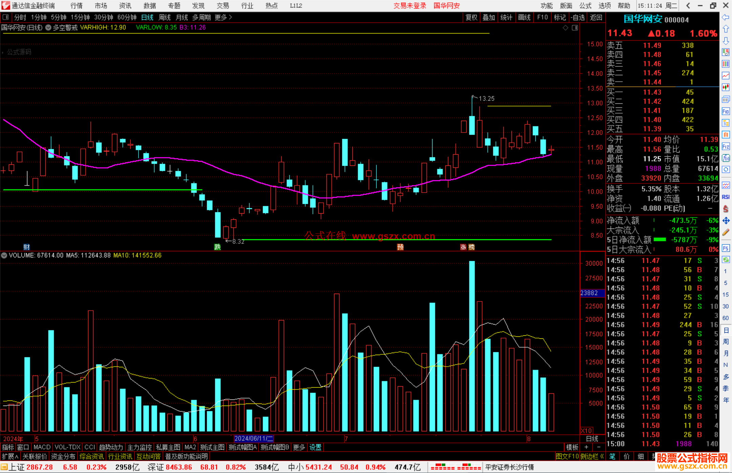
Task: Toggle the panel layout icon at chart top-right
Action: tap(575, 28)
